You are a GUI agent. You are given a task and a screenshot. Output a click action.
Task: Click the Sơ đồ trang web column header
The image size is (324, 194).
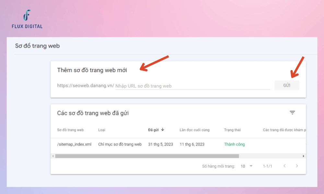pos(70,130)
